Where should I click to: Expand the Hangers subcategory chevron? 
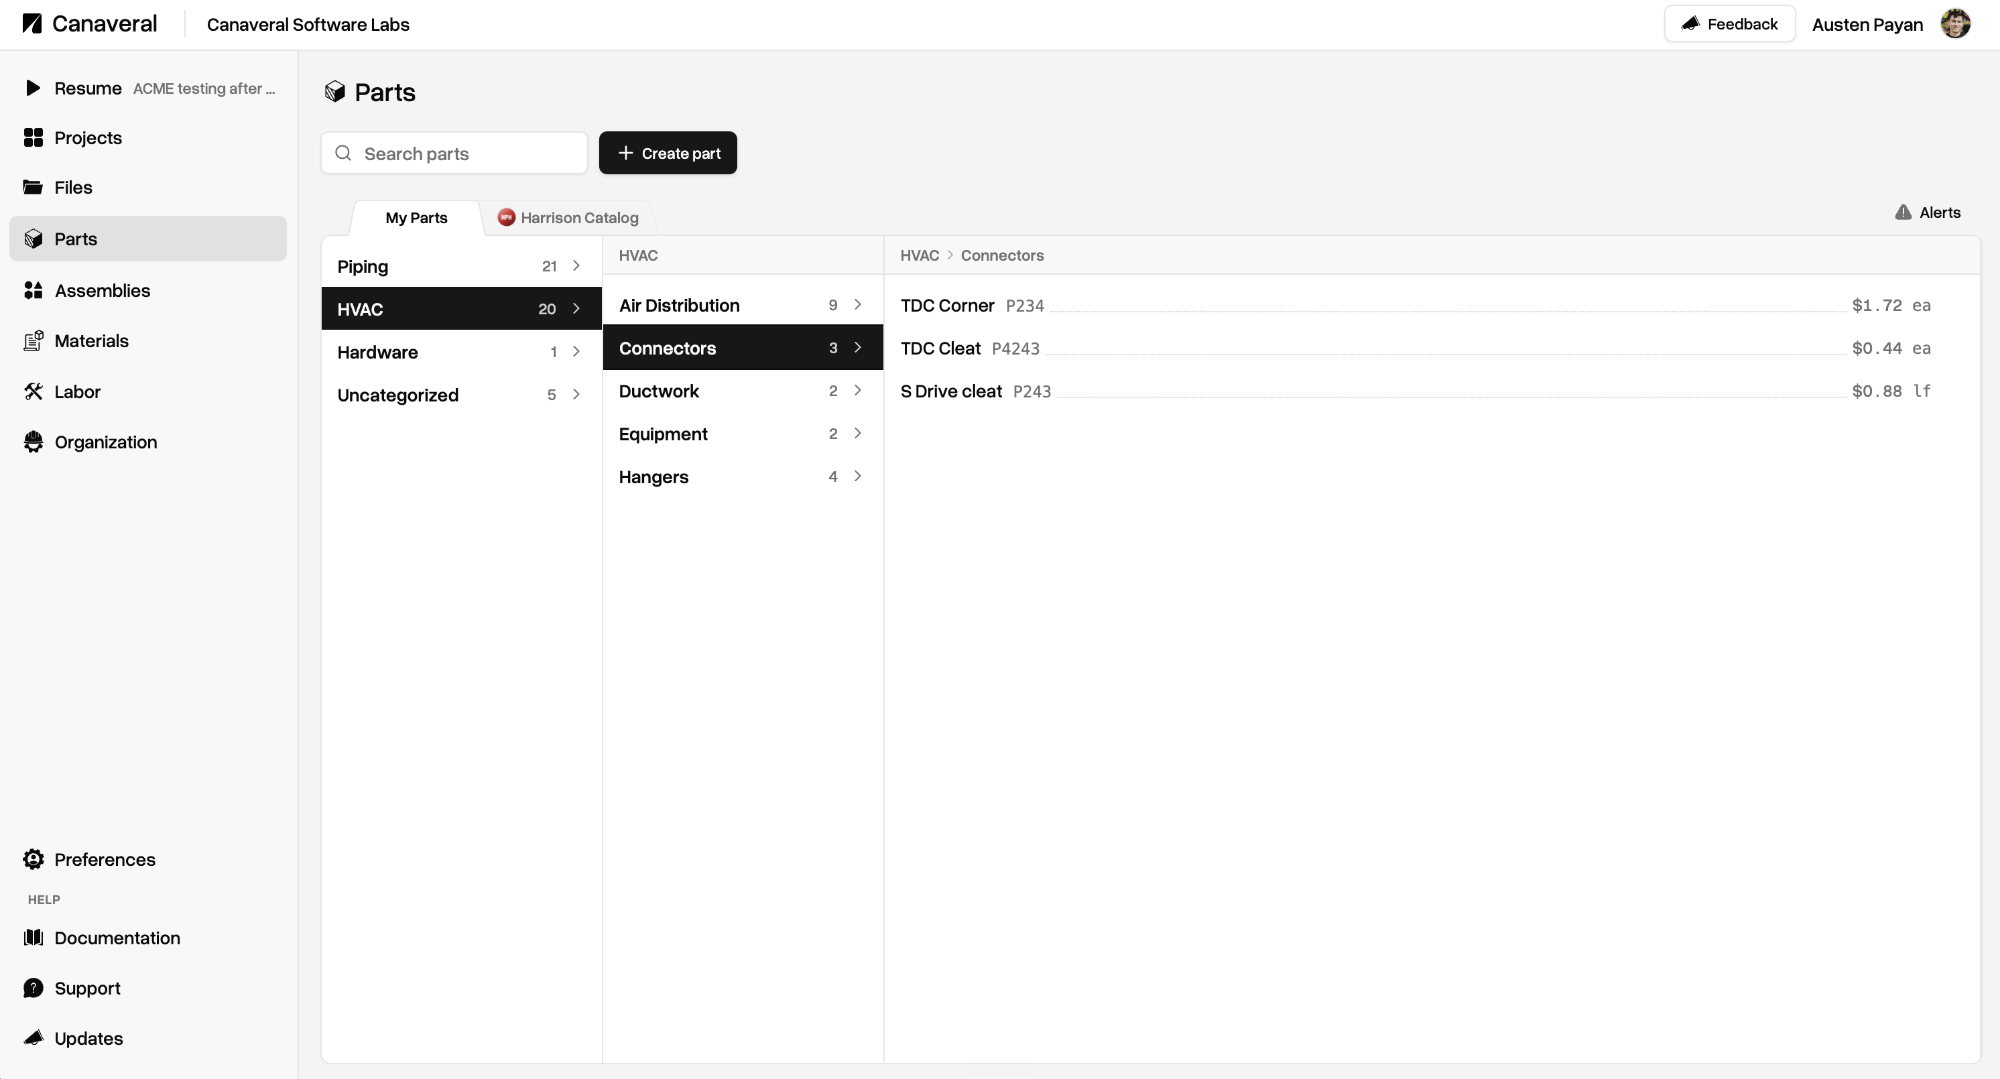858,476
